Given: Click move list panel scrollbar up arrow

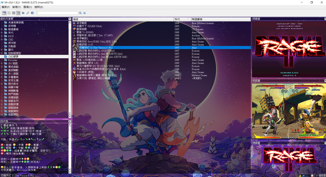Looking at the screenshot, I should pyautogui.click(x=70, y=125).
